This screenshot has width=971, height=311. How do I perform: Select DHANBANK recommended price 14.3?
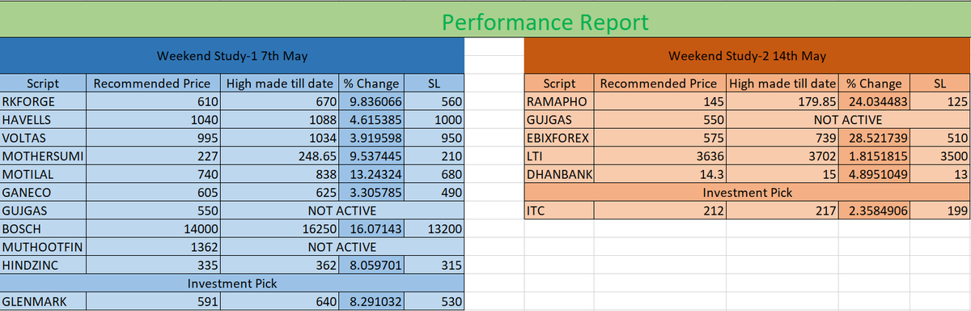tap(661, 174)
